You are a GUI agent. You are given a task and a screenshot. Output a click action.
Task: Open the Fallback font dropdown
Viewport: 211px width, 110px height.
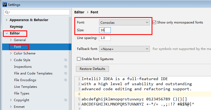(x=124, y=49)
